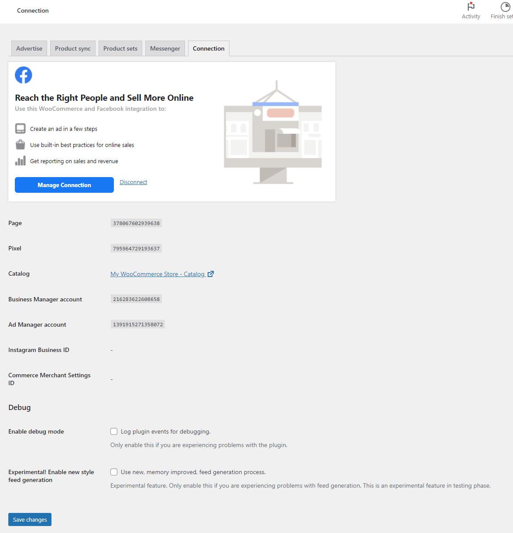The width and height of the screenshot is (513, 533).
Task: Click the Page ID 378067602939638
Action: tap(137, 223)
